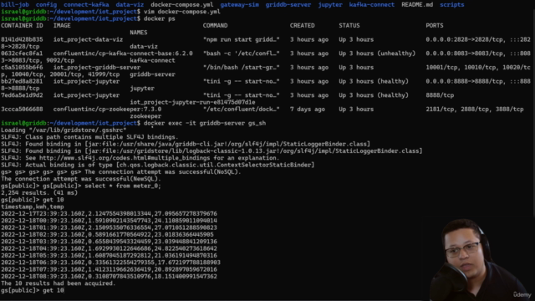Screen dimensions: 535x301
Task: Click the 'Loading /var/lib/gridstore/.gsshrc' line
Action: tap(64, 130)
